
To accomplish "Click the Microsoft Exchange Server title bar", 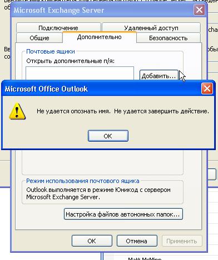I will click(x=102, y=10).
